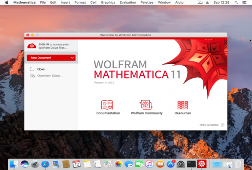Open the File menu

43,2
